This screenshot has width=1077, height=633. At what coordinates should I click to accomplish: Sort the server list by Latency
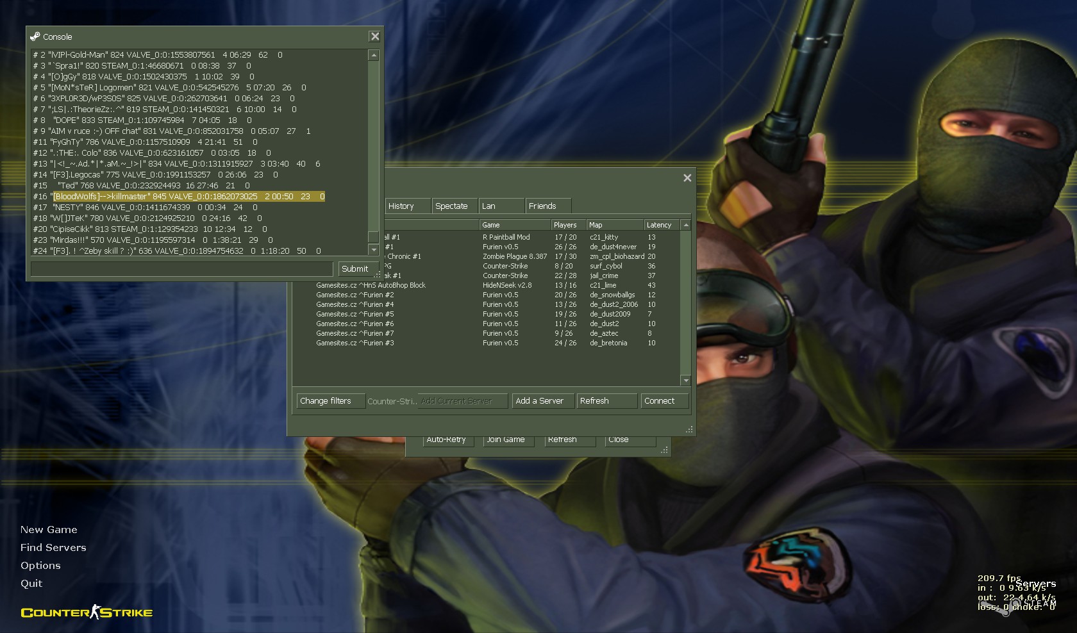tap(659, 225)
